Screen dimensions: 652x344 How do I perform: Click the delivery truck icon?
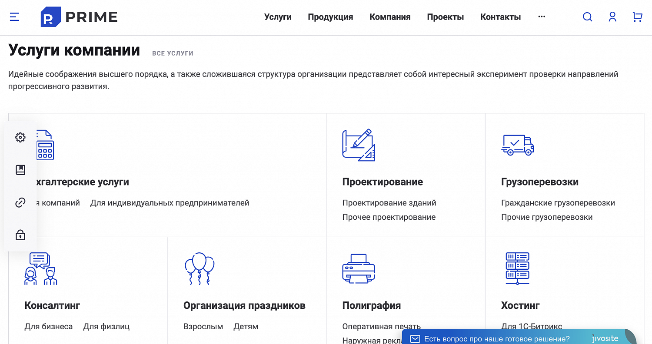tap(518, 145)
